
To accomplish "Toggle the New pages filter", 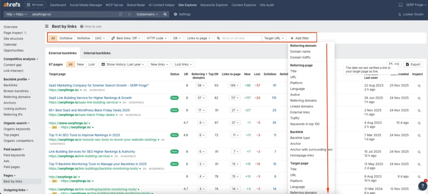I will click(80, 64).
